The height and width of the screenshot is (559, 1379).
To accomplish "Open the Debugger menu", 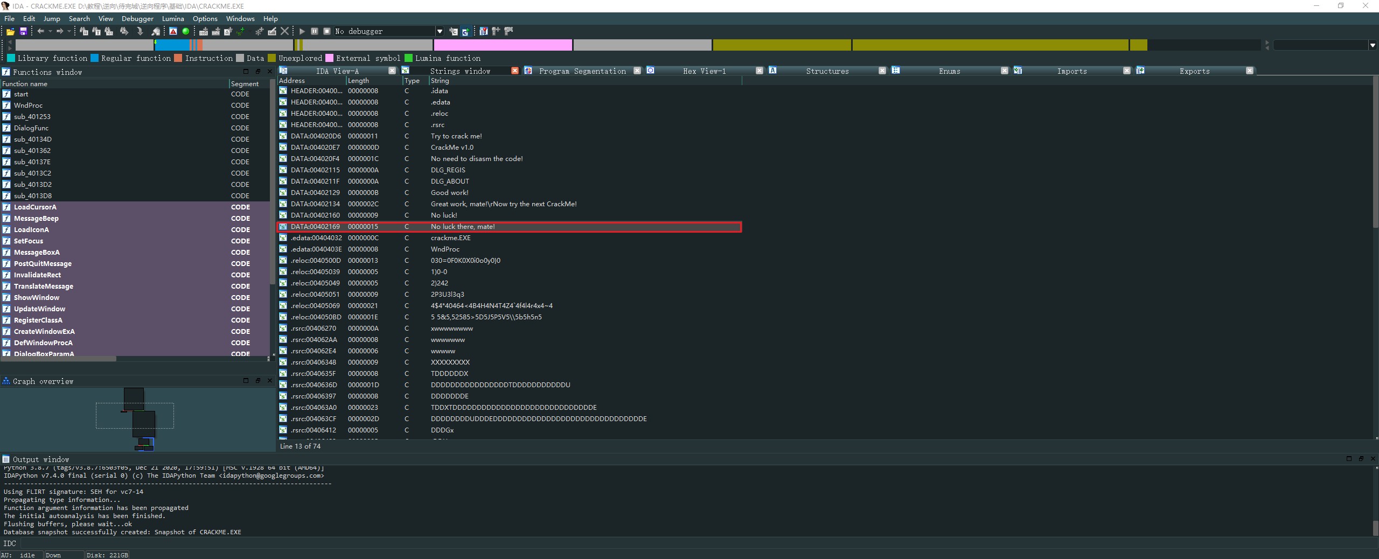I will [x=137, y=18].
